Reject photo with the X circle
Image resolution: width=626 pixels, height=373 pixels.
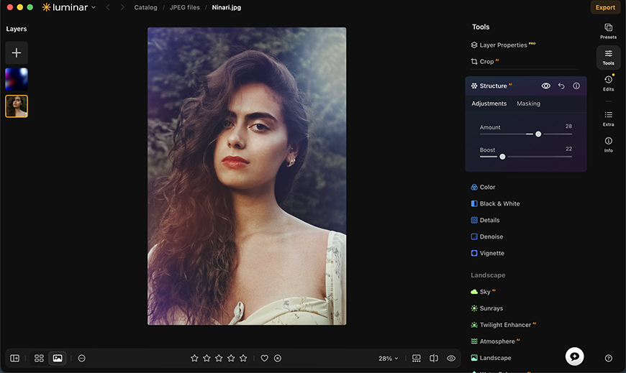278,358
